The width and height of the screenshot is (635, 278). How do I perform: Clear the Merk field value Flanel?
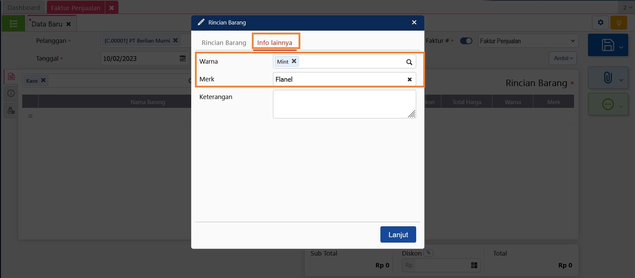tap(409, 79)
